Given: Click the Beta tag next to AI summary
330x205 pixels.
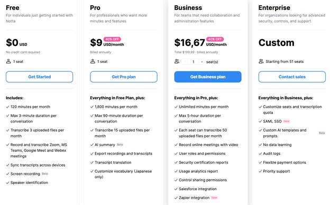Looking at the screenshot, I should 120,145.
